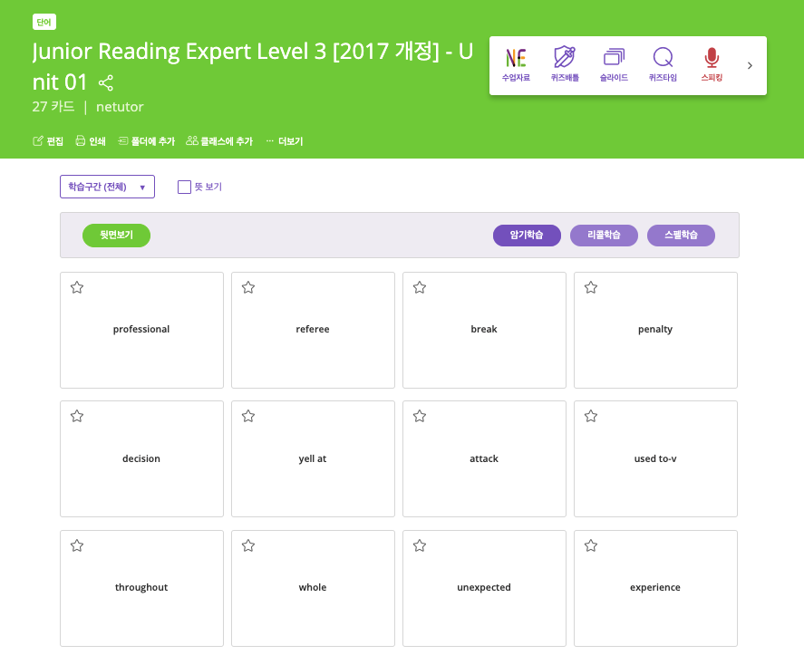The height and width of the screenshot is (655, 804).
Task: Star the professional card
Action: coord(77,287)
